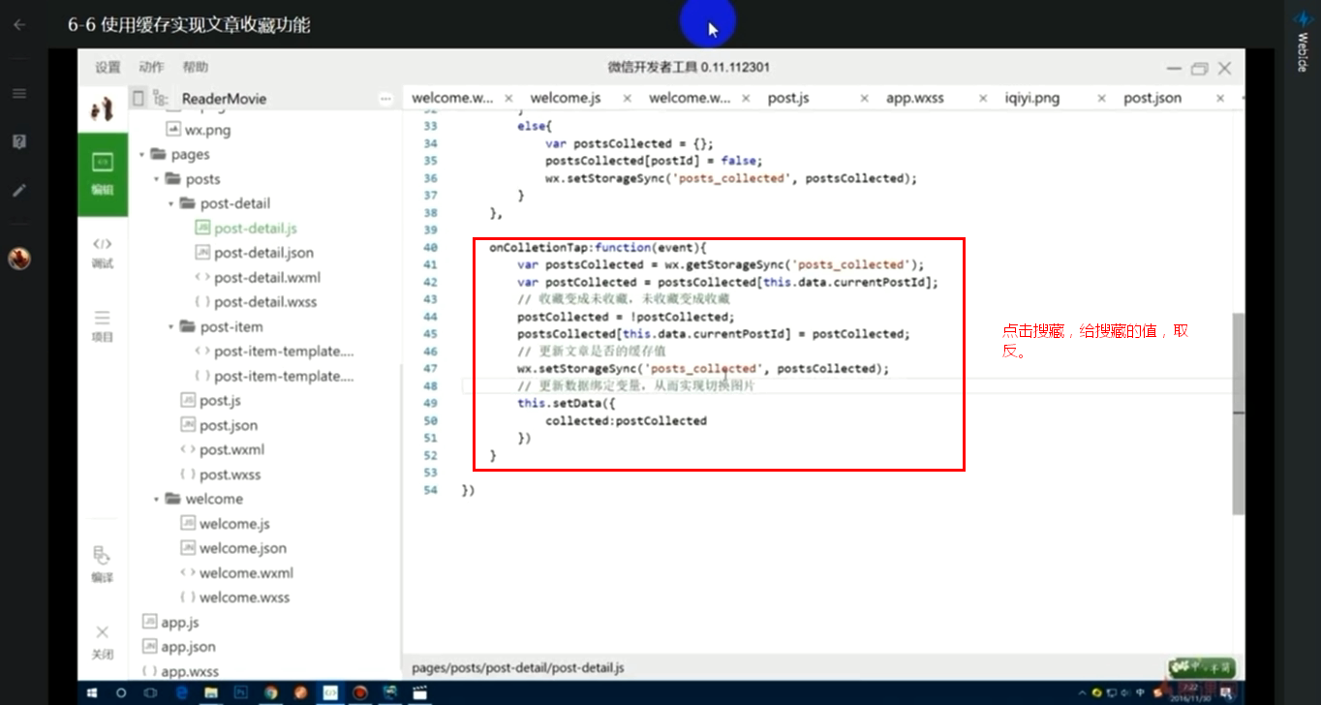This screenshot has height=705, width=1321.
Task: Open Task View in the taskbar
Action: click(151, 693)
